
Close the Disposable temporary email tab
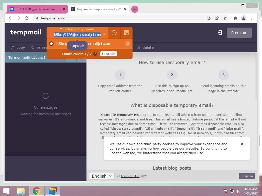pyautogui.click(x=125, y=9)
